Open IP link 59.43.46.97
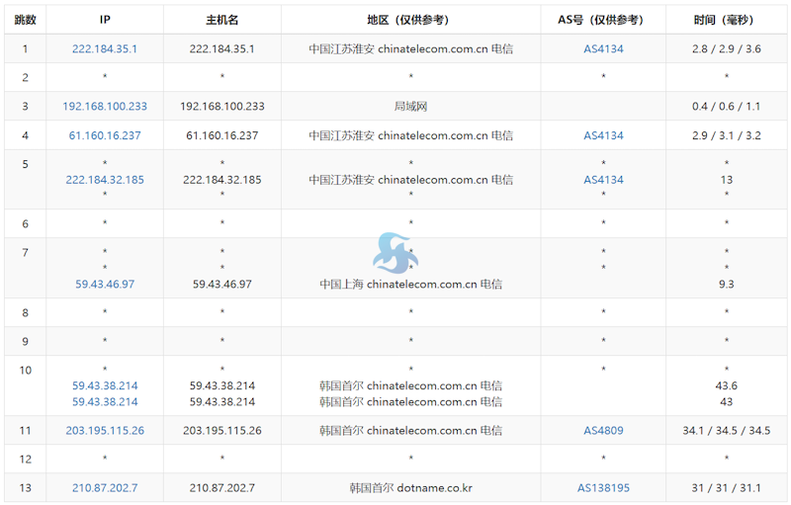 coord(105,285)
